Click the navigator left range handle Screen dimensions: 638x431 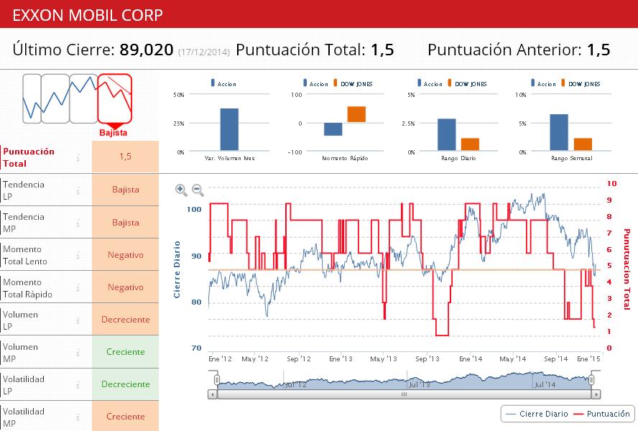pos(217,380)
